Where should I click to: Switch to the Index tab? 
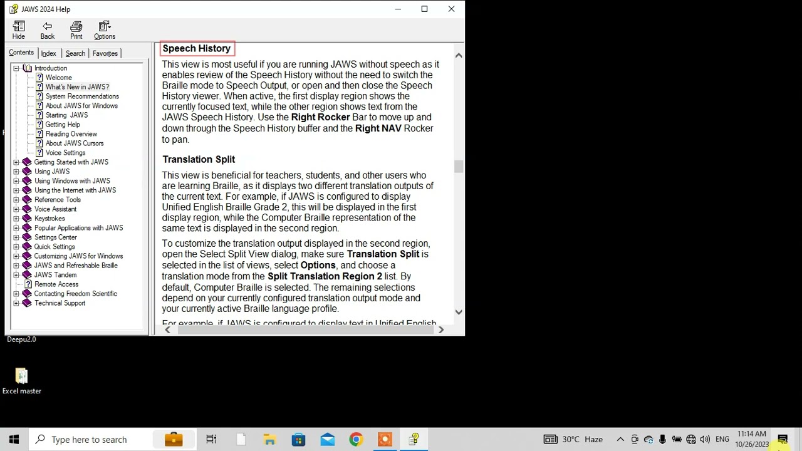click(x=48, y=53)
